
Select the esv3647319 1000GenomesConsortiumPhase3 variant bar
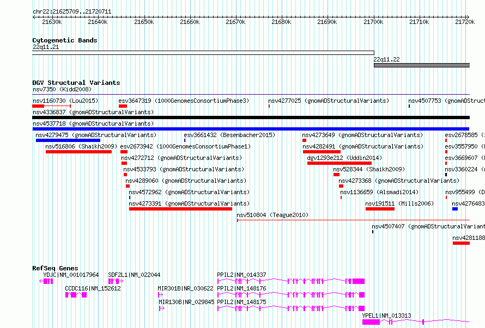123,106
